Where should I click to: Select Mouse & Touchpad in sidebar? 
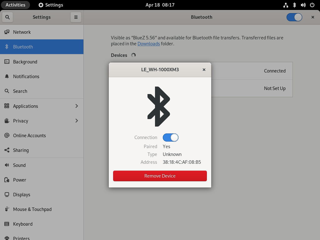(32, 209)
